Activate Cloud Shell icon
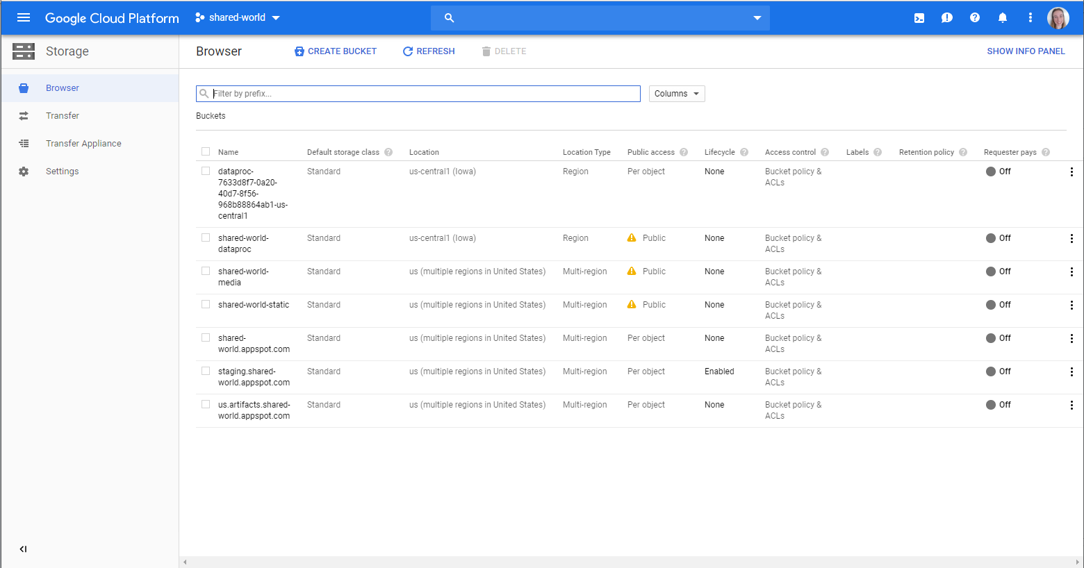1084x568 pixels. (919, 18)
